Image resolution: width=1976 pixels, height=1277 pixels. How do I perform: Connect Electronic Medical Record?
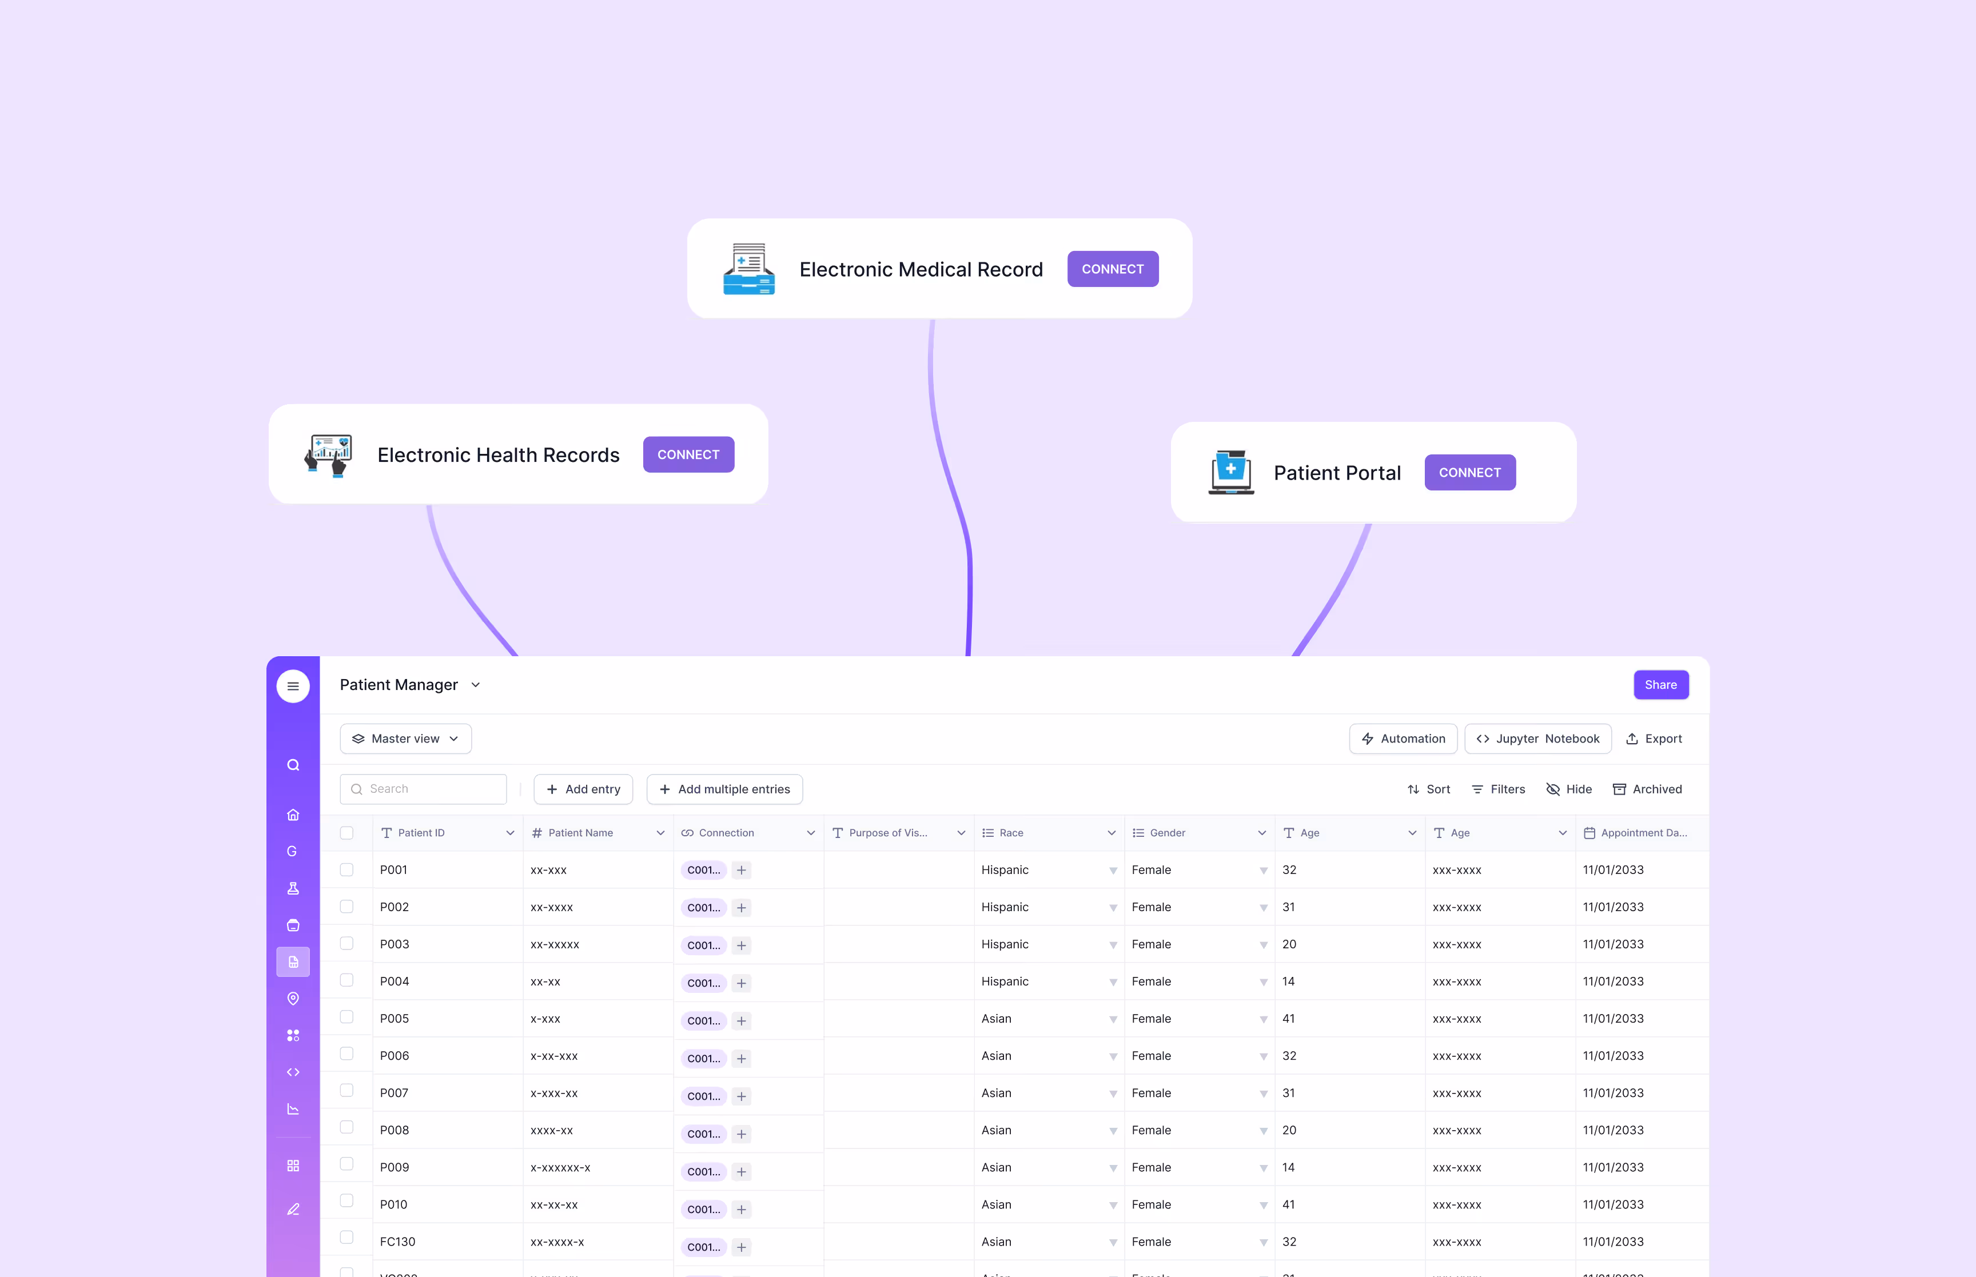tap(1112, 269)
